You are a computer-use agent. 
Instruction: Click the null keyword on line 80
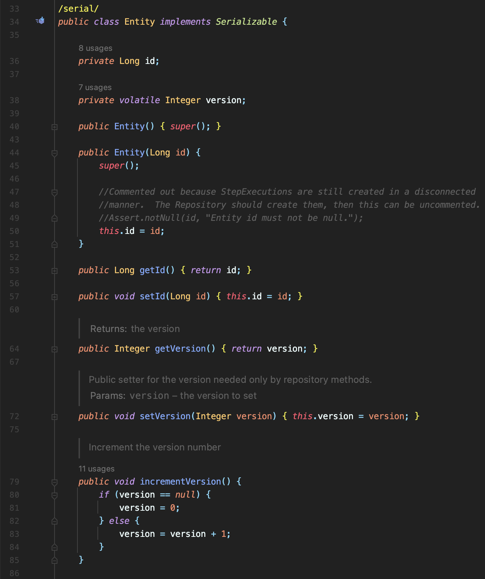[x=185, y=495]
